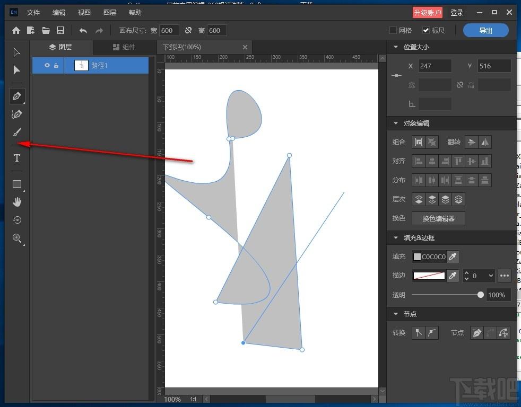Select the Text tool

(x=17, y=158)
